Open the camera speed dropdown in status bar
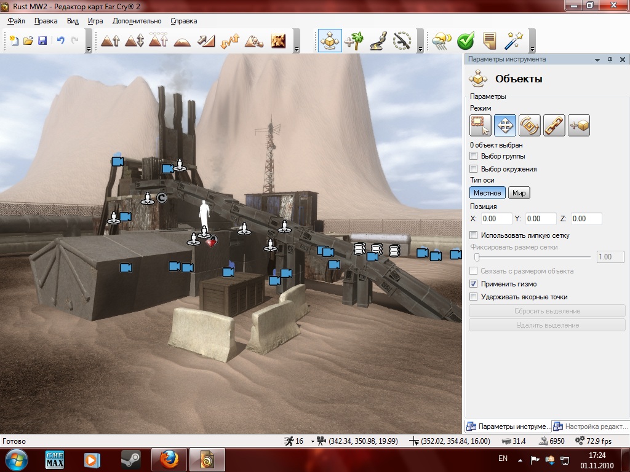 pyautogui.click(x=313, y=441)
